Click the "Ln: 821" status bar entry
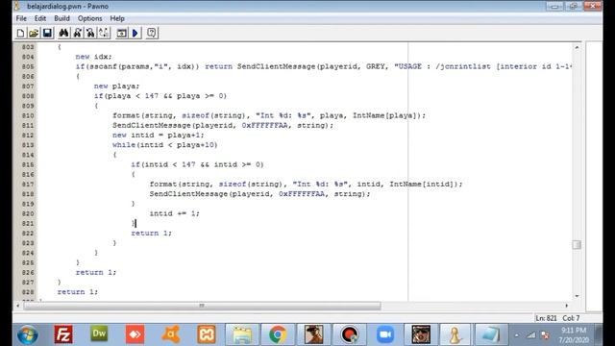Viewport: 615px width, 346px height. click(547, 318)
